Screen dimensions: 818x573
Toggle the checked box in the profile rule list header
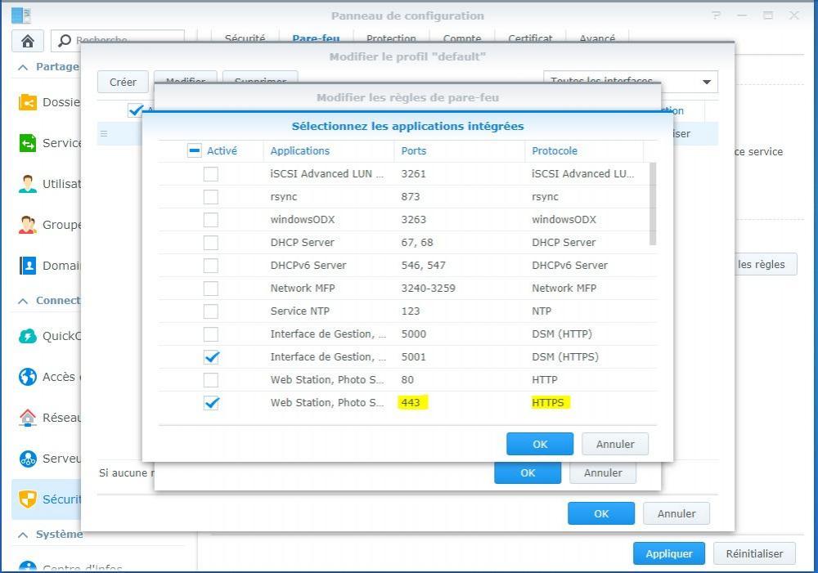[135, 110]
